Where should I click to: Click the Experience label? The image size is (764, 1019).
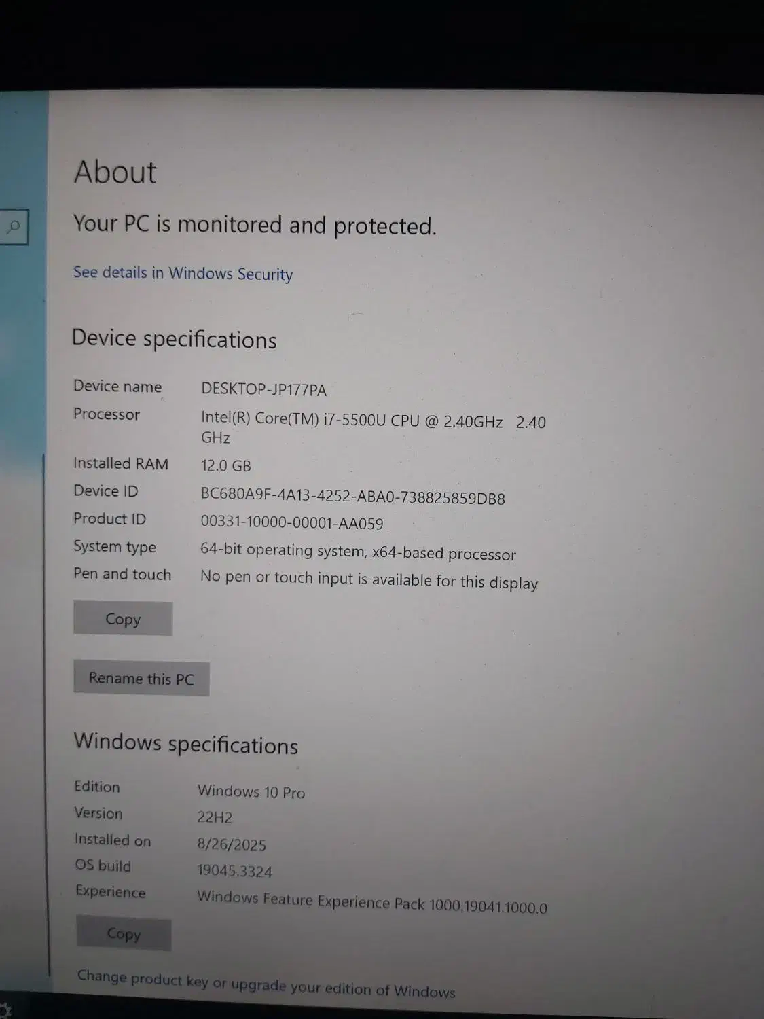pyautogui.click(x=111, y=891)
